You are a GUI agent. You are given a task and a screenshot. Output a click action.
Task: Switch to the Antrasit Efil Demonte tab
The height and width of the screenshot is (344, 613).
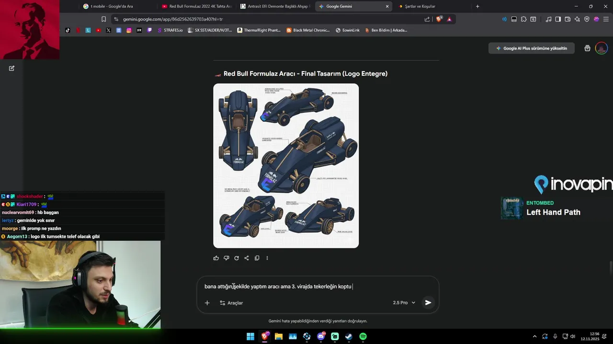[275, 6]
